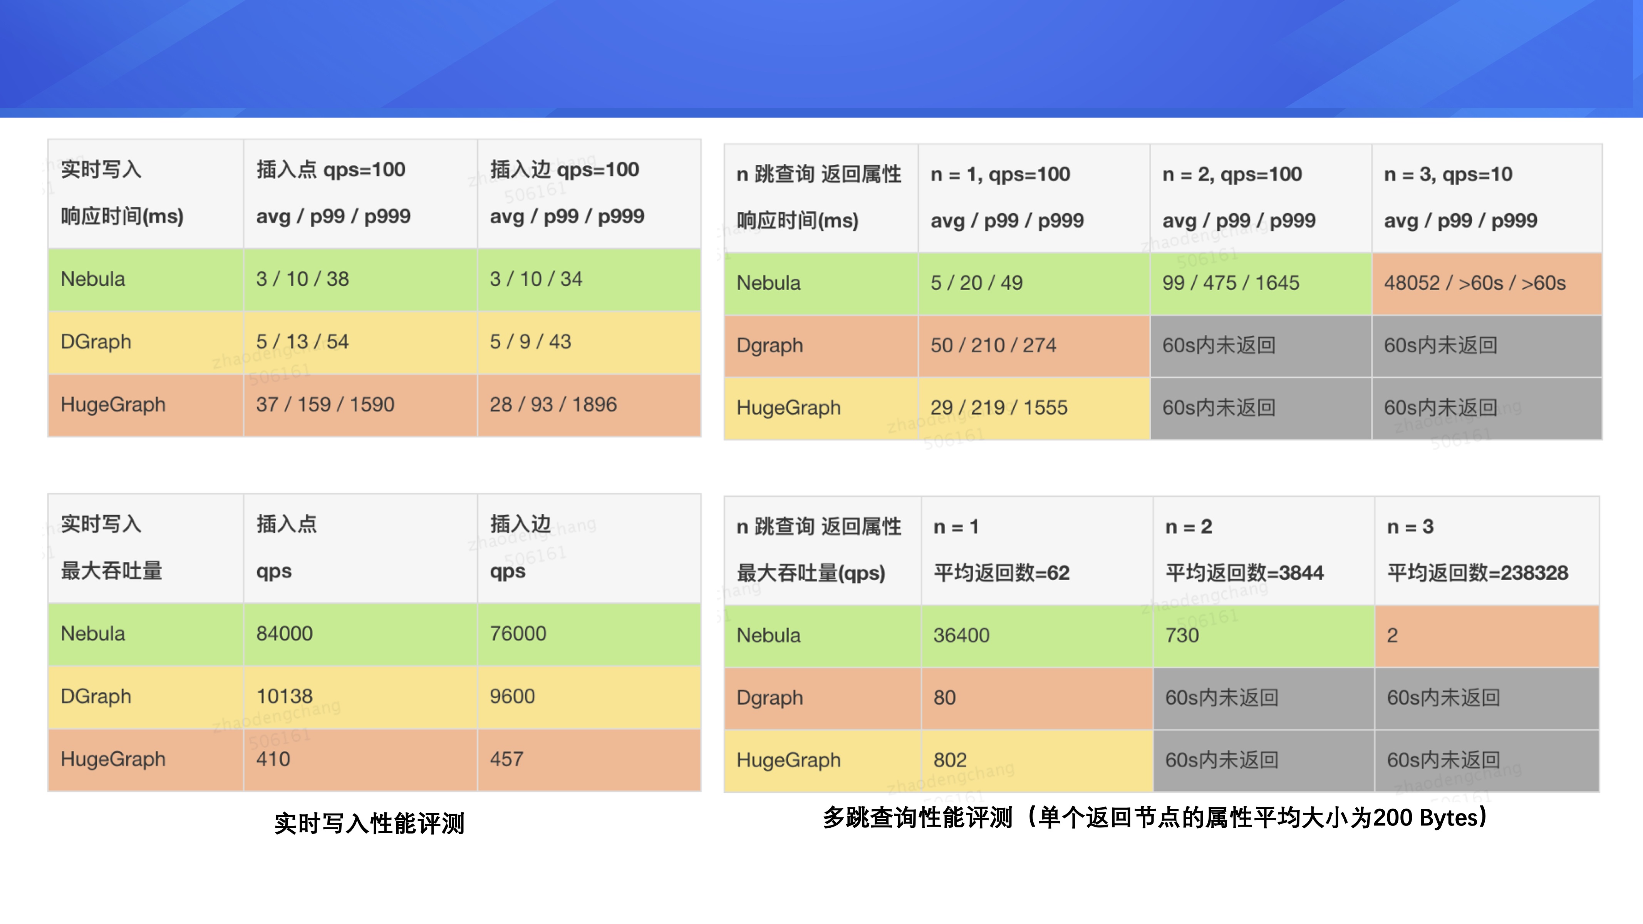Select the Dgraph value '50 / 210 / 274'

(993, 345)
